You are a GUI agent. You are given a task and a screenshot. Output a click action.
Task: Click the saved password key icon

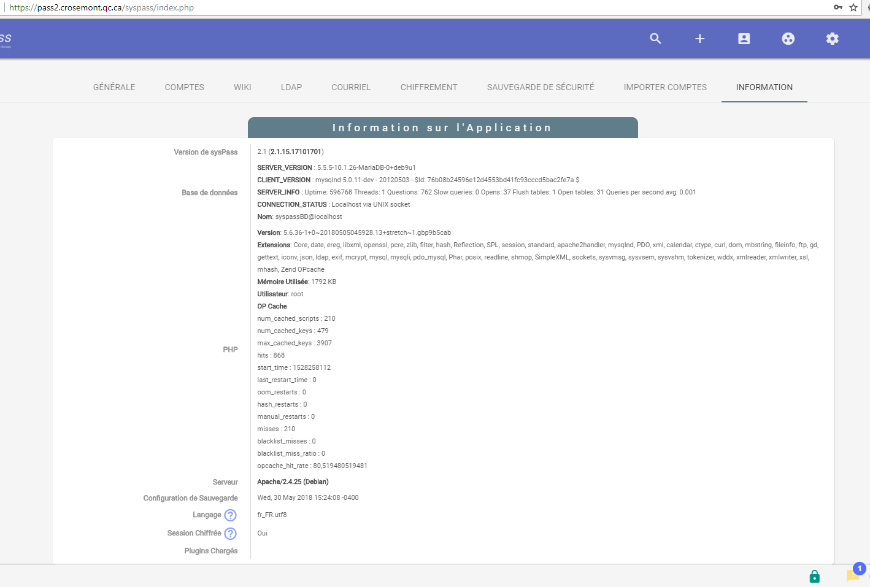[837, 7]
